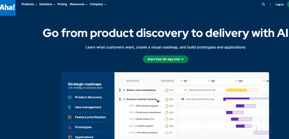Click the FY Q1 column header
Screen dimensions: 289x139
184,81
